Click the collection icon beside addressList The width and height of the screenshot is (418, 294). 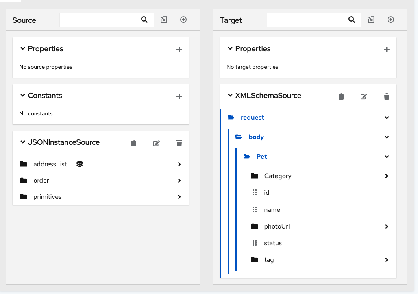(80, 164)
